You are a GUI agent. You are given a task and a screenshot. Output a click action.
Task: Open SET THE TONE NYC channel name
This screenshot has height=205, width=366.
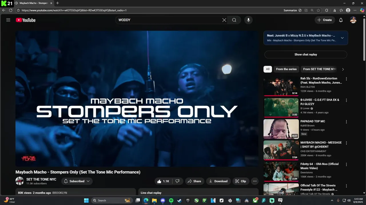(41, 179)
